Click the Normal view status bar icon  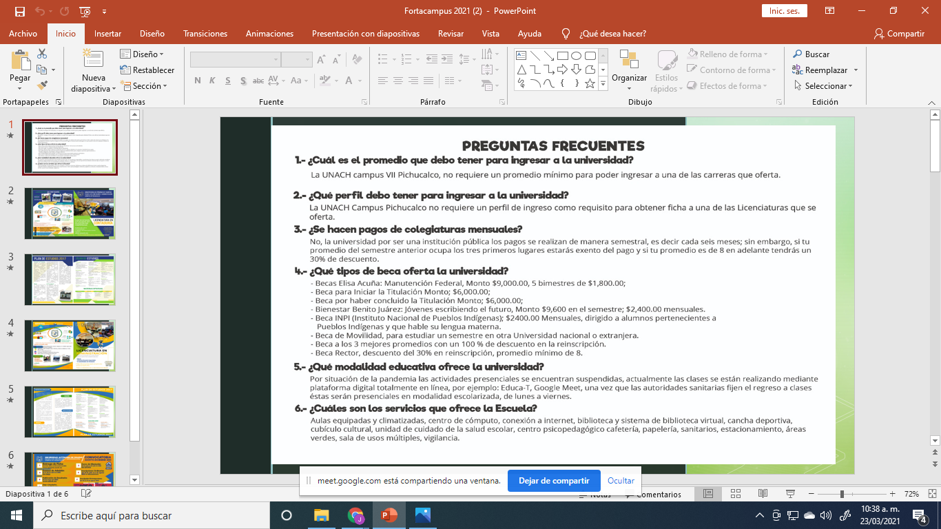[x=708, y=494]
